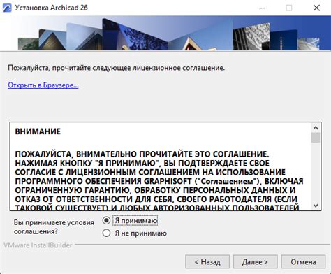
Task: Click the line "Пожалуйста, прочитайте следующее лицензионное соглашение."
Action: coord(116,68)
